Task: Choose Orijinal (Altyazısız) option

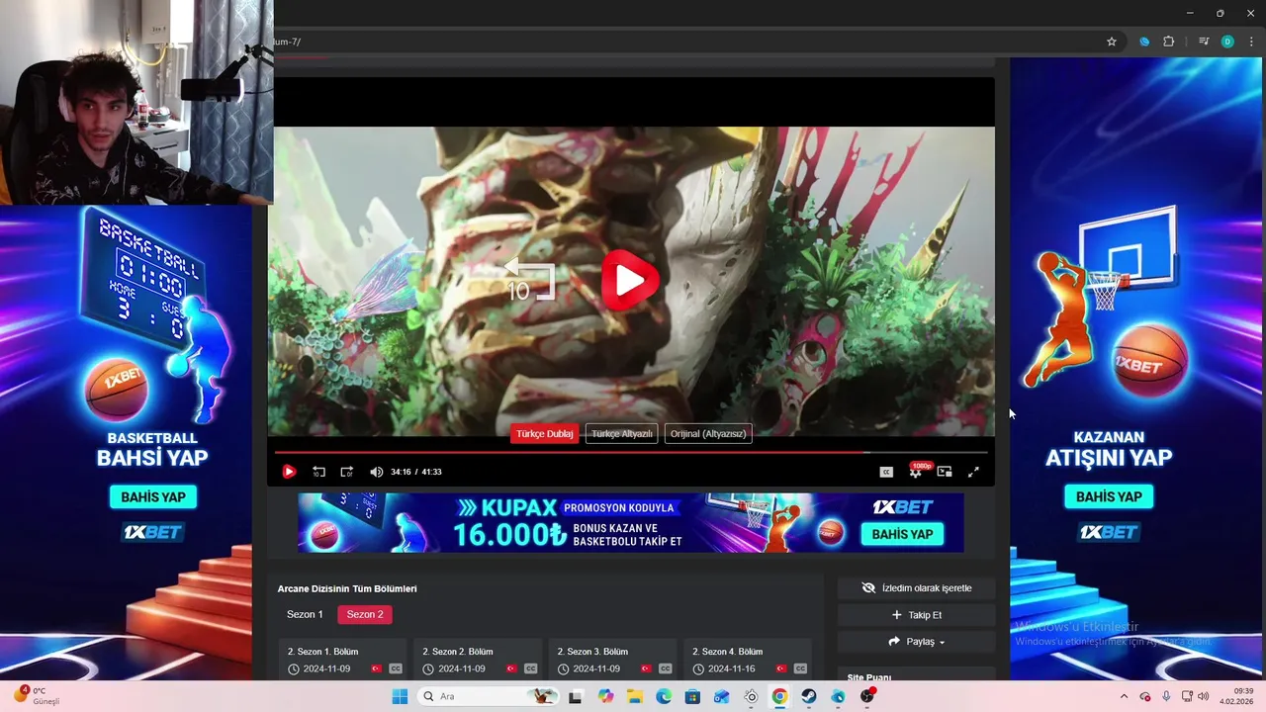Action: tap(708, 433)
